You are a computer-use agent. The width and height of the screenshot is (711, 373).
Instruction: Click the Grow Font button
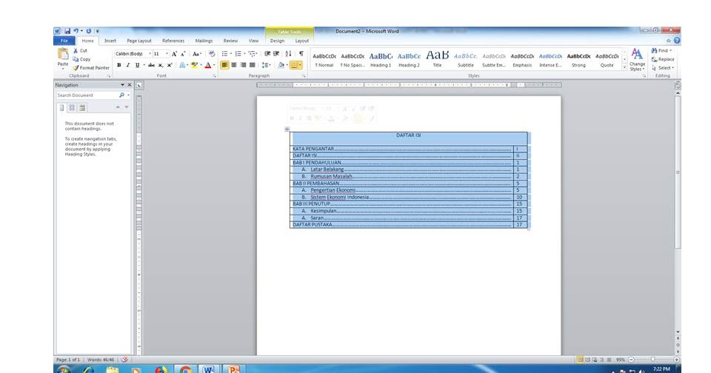(x=174, y=54)
